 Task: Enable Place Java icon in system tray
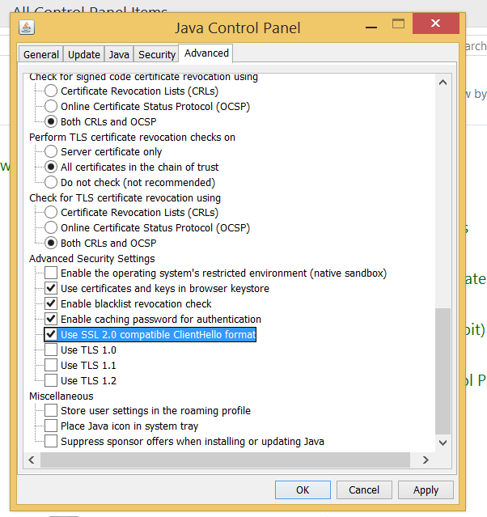pos(51,426)
